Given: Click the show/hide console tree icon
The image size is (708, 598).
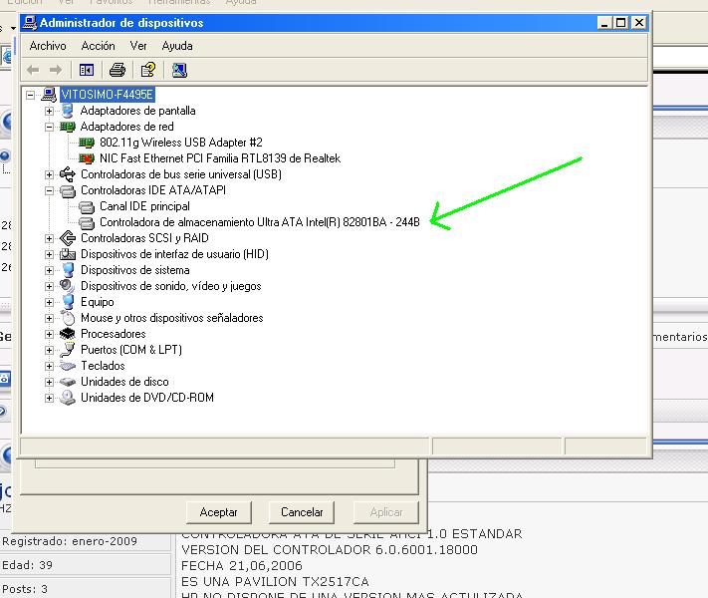Looking at the screenshot, I should coord(87,70).
